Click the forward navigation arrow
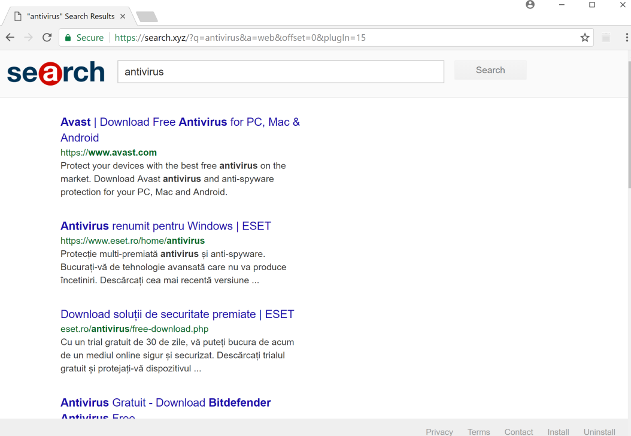The width and height of the screenshot is (631, 436). coord(29,38)
